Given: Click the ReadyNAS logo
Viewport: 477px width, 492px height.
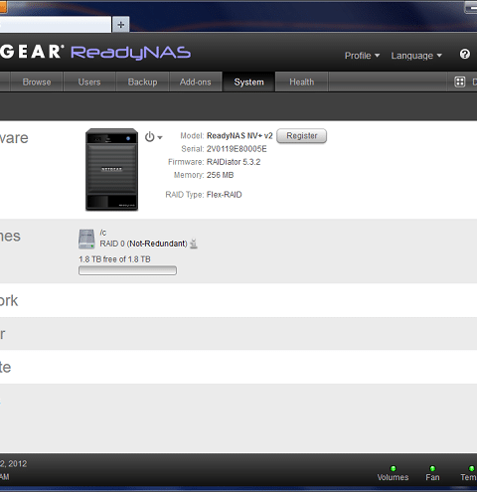Looking at the screenshot, I should coord(131,53).
